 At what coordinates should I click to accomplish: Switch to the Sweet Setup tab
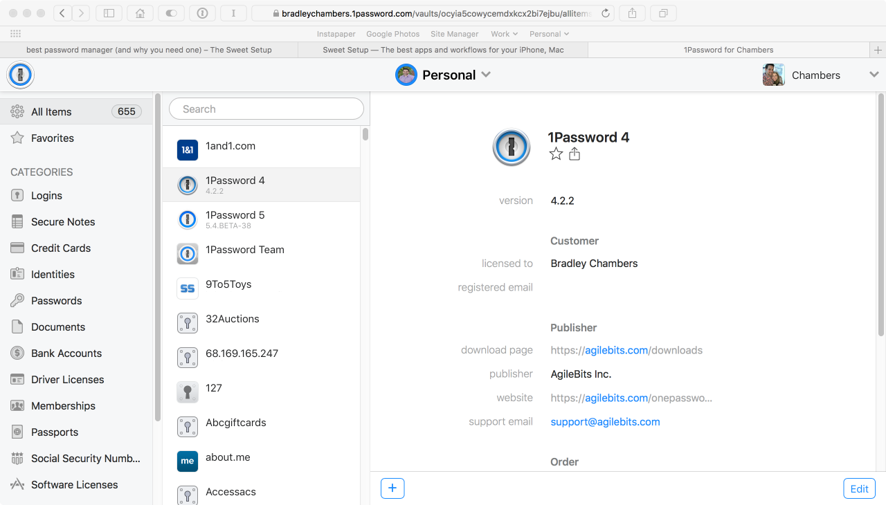tap(443, 50)
